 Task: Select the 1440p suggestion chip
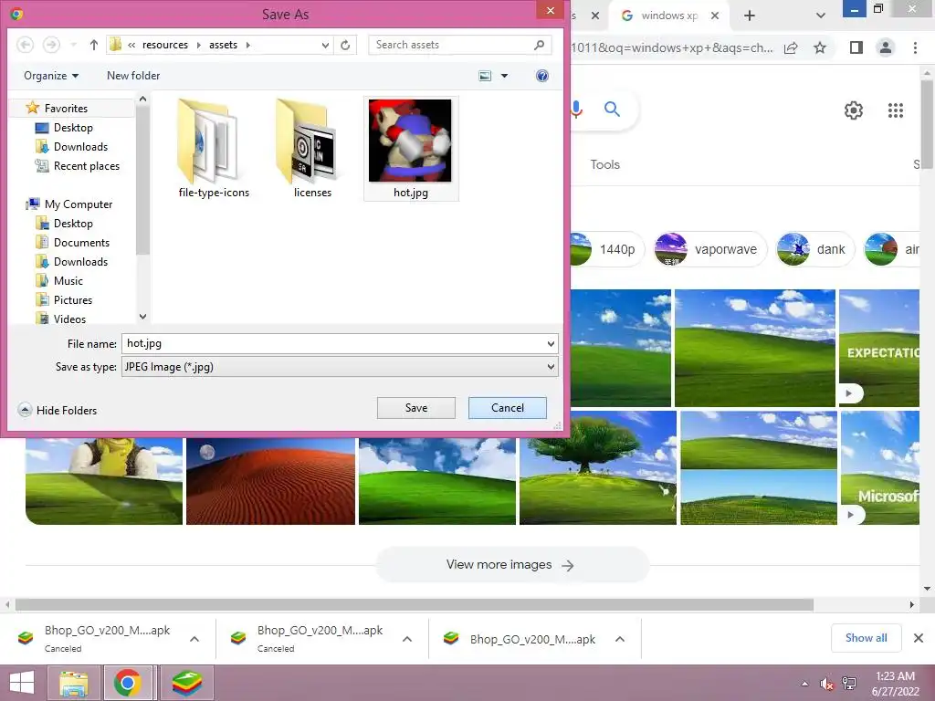coord(605,249)
